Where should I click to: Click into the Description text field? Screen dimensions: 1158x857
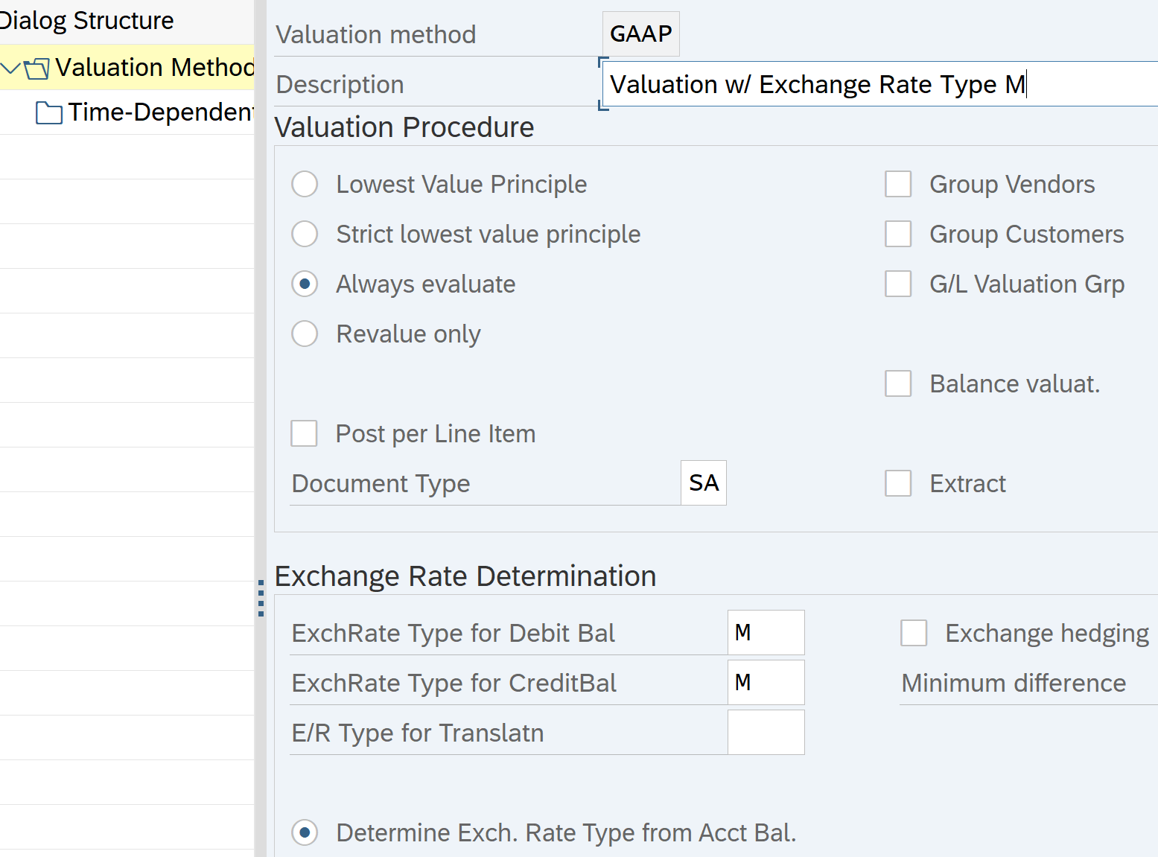(x=879, y=84)
